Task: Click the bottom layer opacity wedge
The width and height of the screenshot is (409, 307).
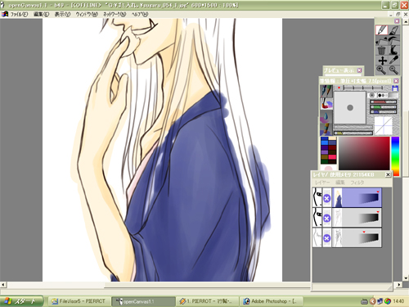Action: coord(370,238)
